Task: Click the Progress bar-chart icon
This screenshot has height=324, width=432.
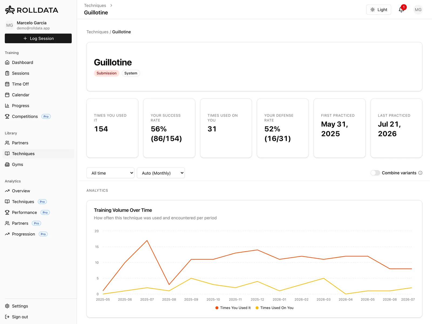Action: pyautogui.click(x=7, y=106)
